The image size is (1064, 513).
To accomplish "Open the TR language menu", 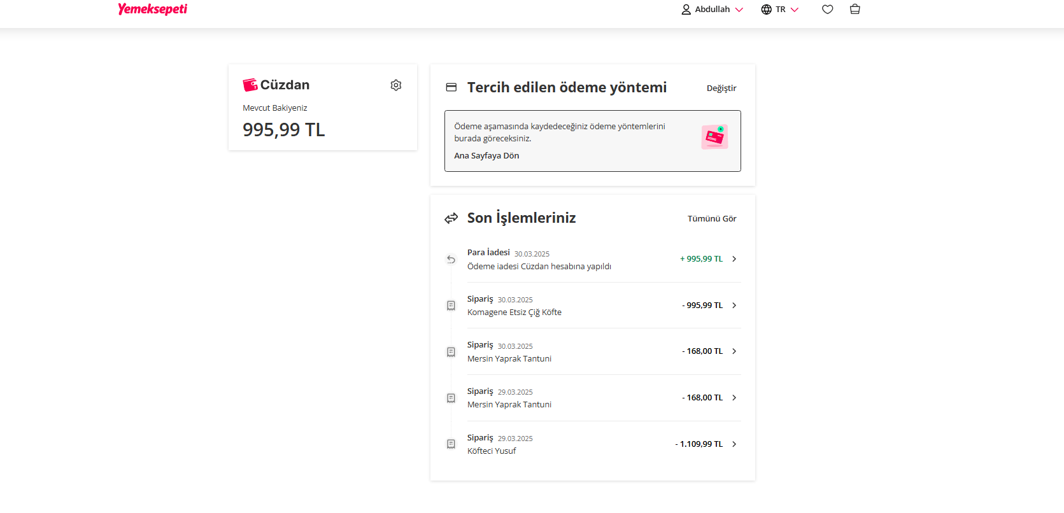I will 779,10.
